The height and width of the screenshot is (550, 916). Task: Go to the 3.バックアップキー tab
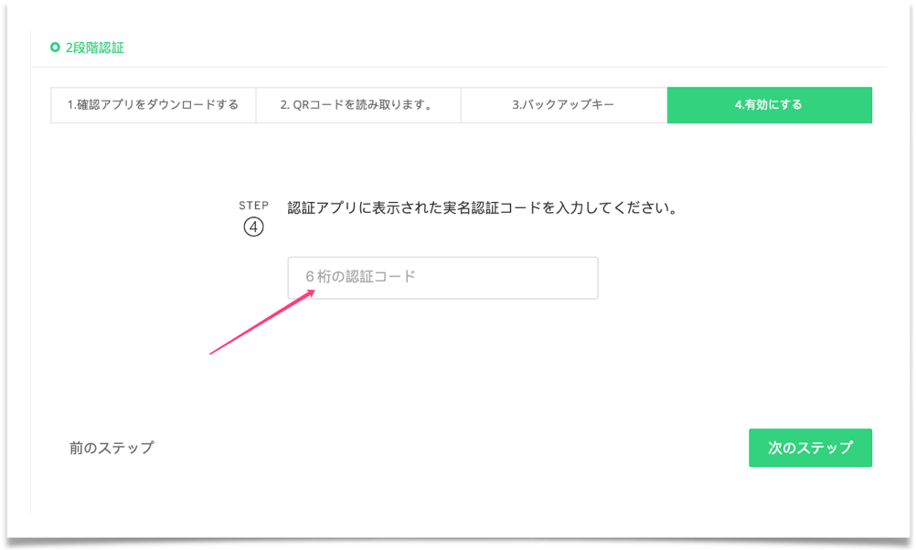(x=563, y=105)
